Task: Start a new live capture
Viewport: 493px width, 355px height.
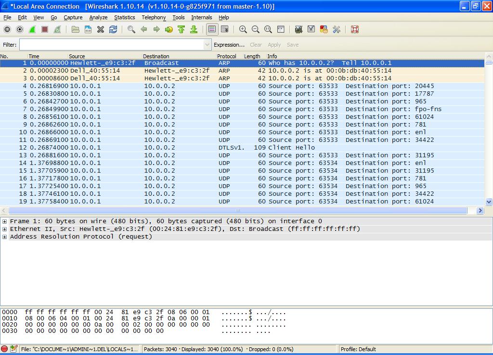Action: point(33,29)
